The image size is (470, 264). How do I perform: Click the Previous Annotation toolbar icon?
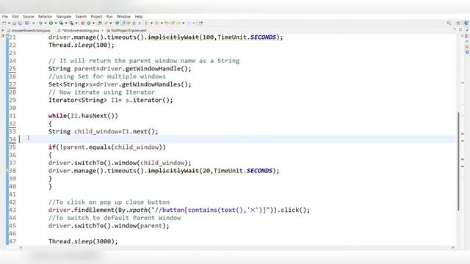coord(156,23)
